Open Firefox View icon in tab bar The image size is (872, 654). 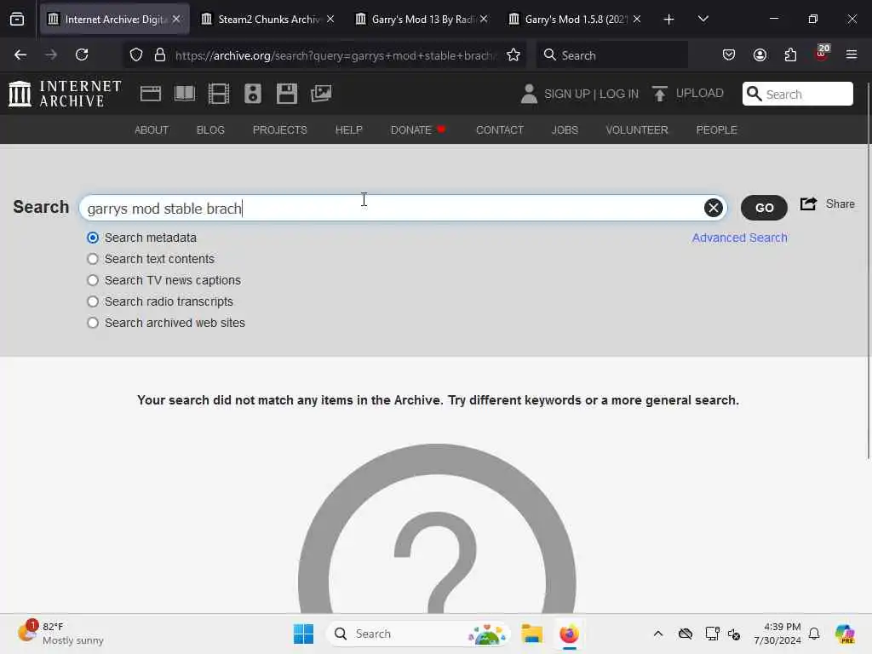coord(17,19)
